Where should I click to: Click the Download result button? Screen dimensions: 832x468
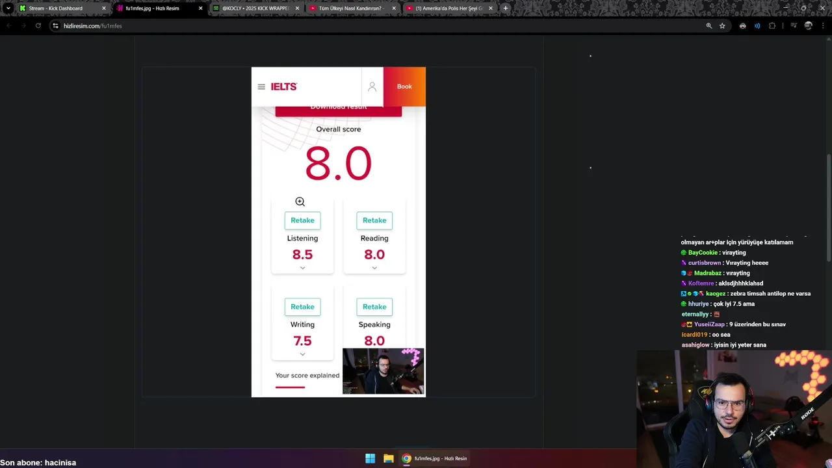(338, 111)
